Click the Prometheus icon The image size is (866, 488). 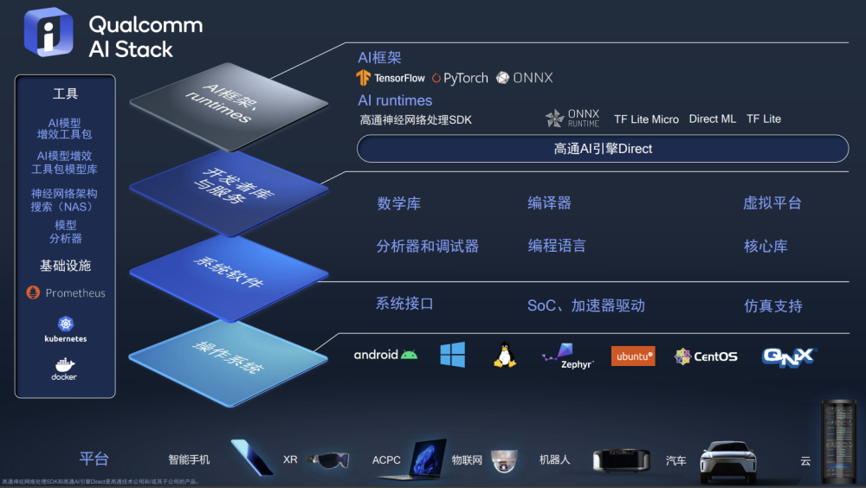pos(33,292)
